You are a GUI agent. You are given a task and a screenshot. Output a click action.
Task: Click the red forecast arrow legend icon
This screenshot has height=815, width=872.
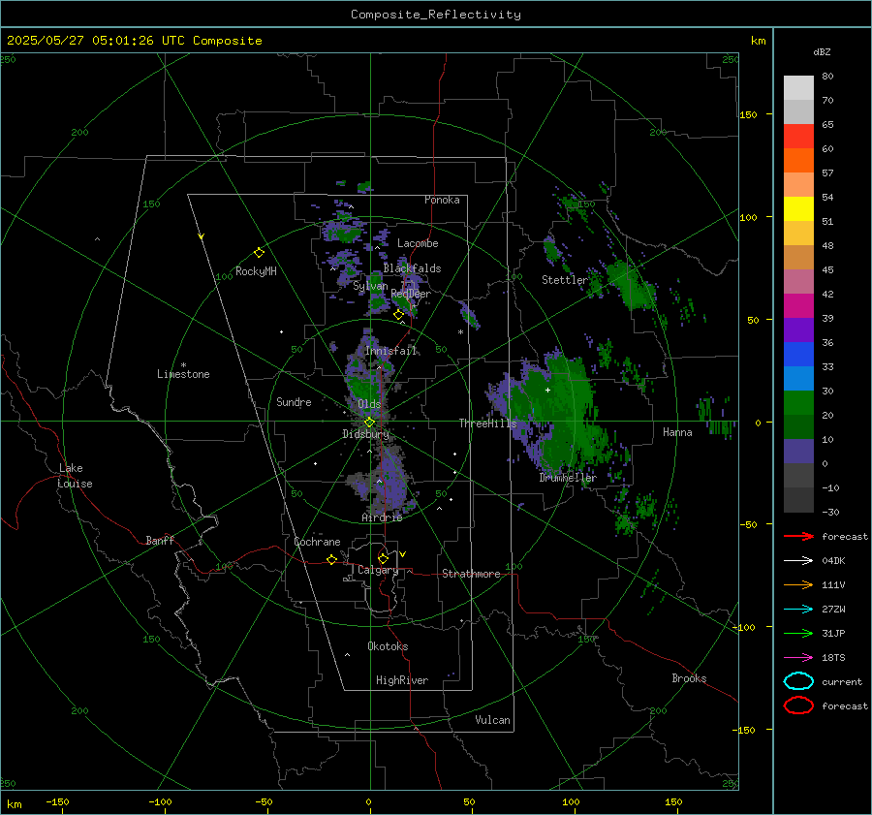coord(798,536)
